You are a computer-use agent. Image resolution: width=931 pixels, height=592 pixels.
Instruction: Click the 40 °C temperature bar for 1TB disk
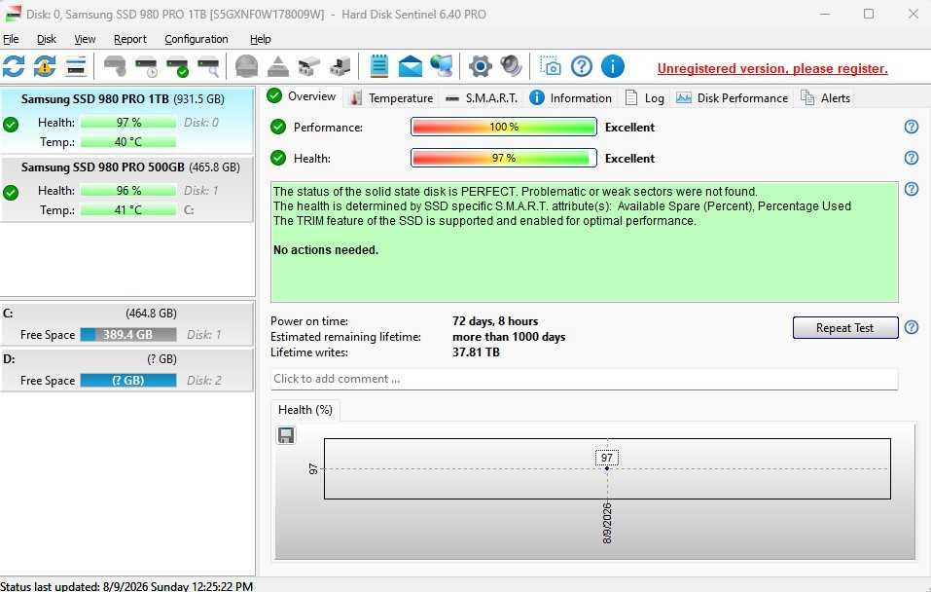click(x=128, y=142)
